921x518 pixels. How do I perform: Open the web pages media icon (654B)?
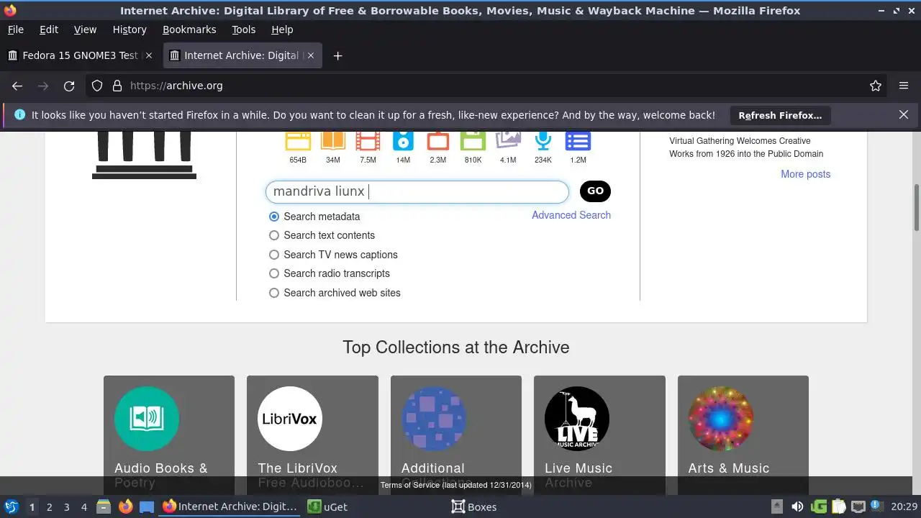pyautogui.click(x=298, y=141)
